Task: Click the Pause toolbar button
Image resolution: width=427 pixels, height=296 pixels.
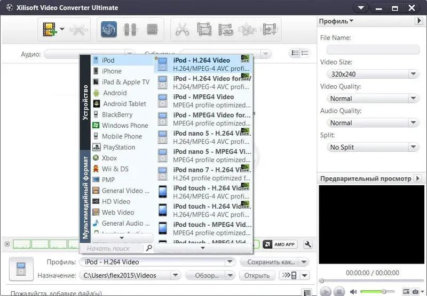Action: coord(130,29)
